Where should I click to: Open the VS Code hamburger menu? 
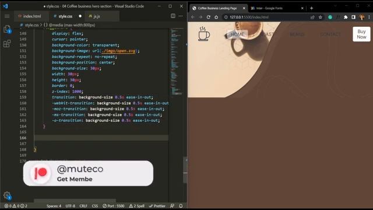[x=7, y=16]
